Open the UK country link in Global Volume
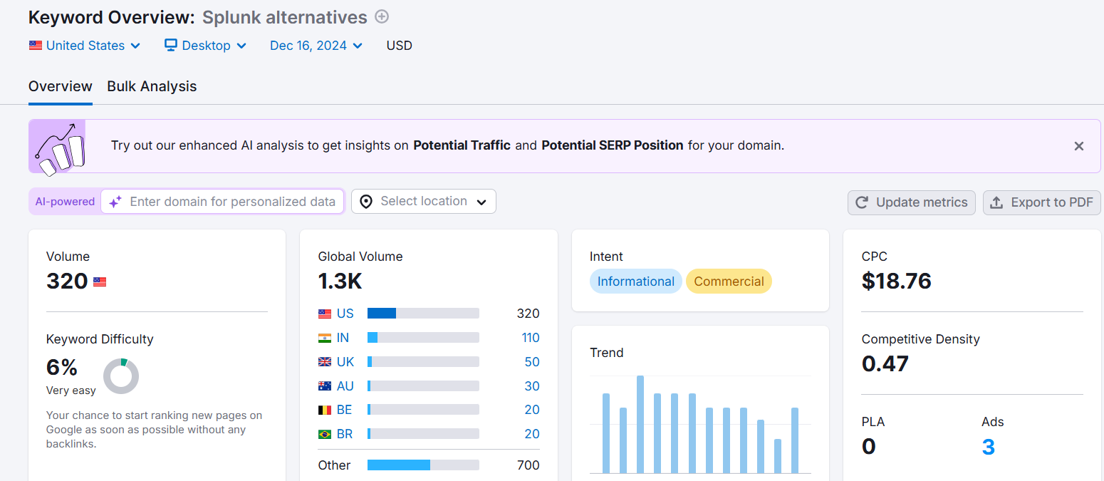1104x481 pixels. pos(345,362)
